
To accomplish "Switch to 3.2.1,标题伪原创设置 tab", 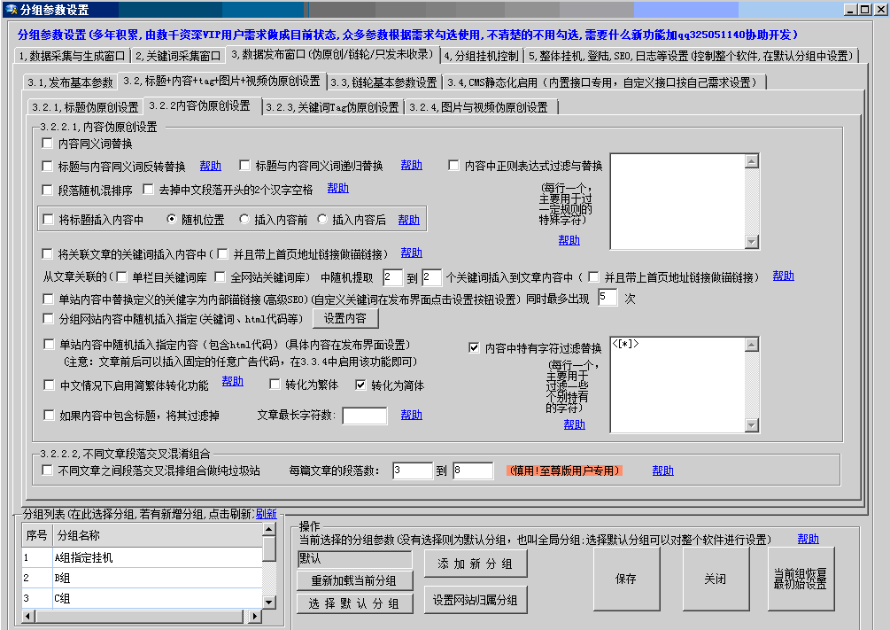I will pyautogui.click(x=84, y=107).
